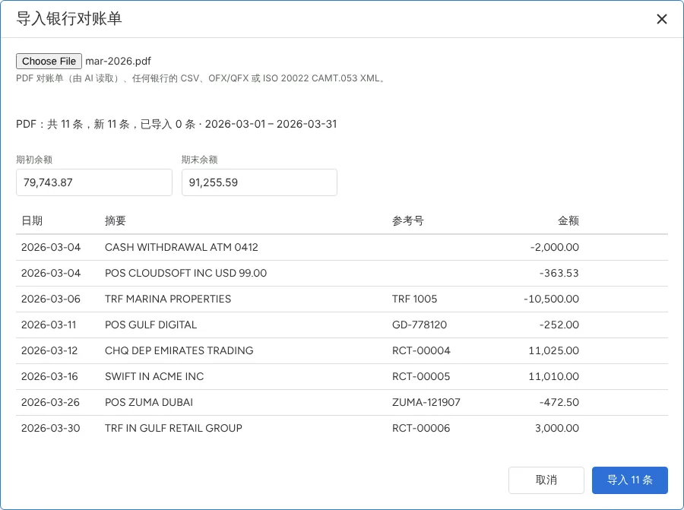Click the dialog title 导入银行对账单
684x510 pixels.
tap(69, 19)
